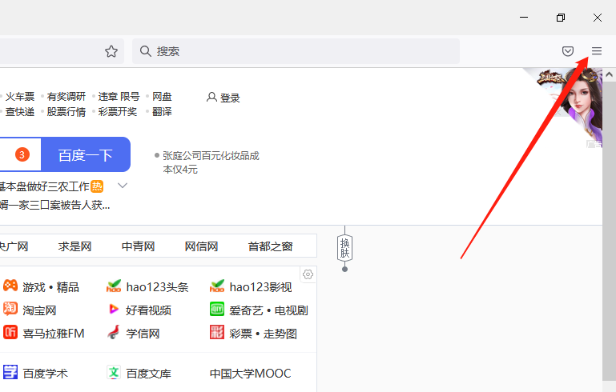This screenshot has width=616, height=392.
Task: Open the 翻译 link
Action: 162,112
